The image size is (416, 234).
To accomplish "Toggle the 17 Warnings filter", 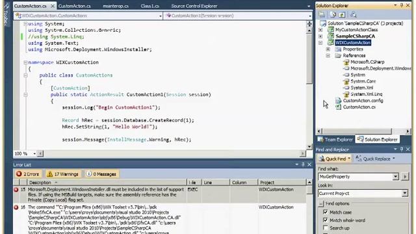I will [x=63, y=174].
